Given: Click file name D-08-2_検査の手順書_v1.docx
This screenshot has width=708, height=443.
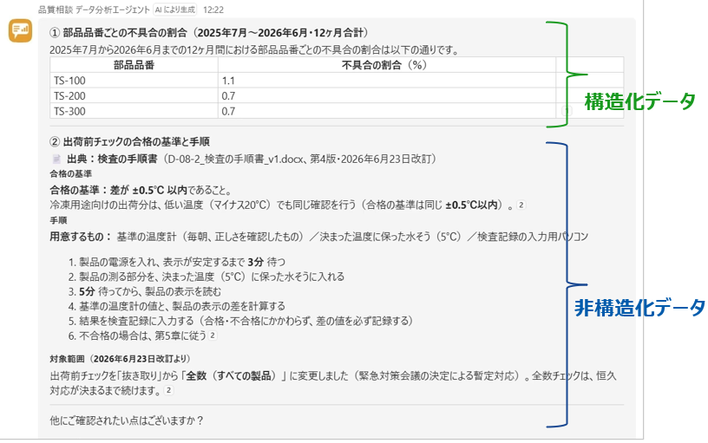Looking at the screenshot, I should click(x=236, y=160).
